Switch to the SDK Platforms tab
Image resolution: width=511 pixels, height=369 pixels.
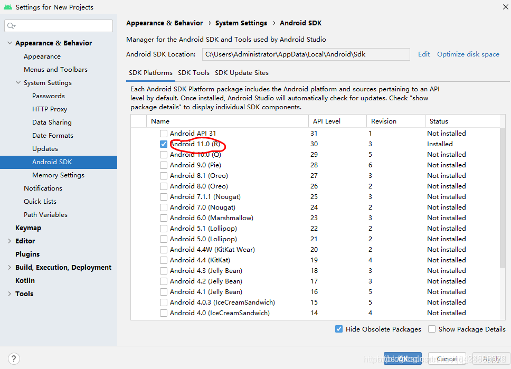tap(150, 73)
